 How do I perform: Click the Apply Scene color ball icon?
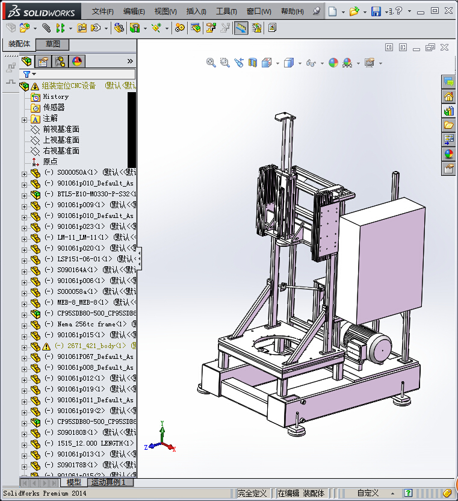click(347, 63)
